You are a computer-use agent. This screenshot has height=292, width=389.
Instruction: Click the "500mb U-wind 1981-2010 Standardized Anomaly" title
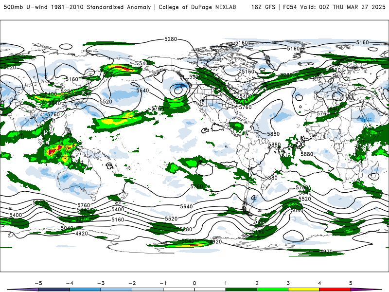tap(77, 7)
